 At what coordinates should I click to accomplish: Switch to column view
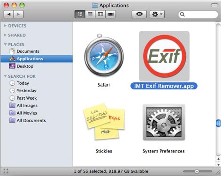click(x=100, y=15)
